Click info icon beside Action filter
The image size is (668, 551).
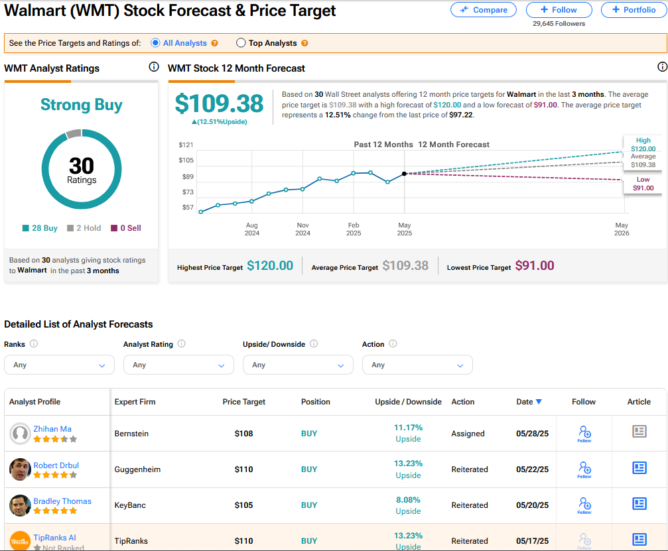(x=393, y=343)
